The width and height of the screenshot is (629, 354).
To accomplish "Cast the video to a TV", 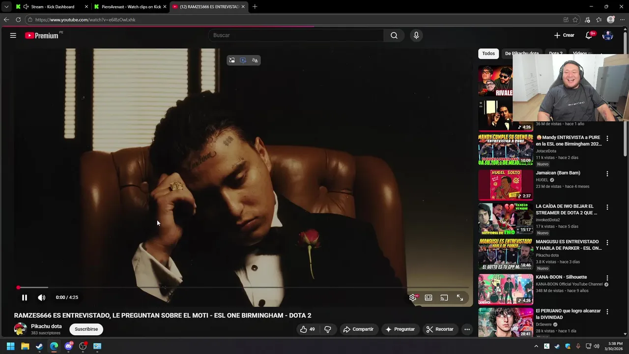I will tap(444, 297).
